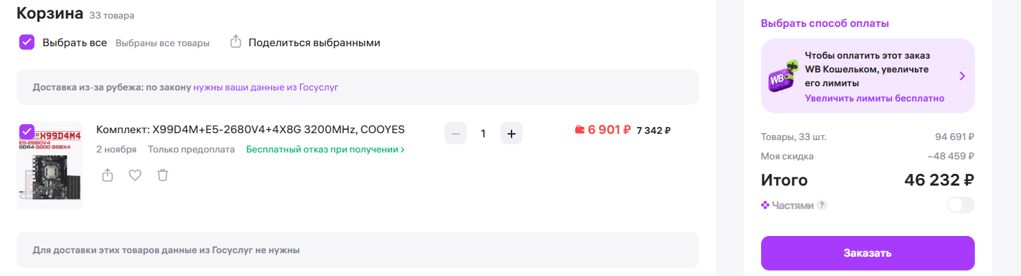
Task: Expand Бесплатный отказ при получении details
Action: tap(325, 150)
